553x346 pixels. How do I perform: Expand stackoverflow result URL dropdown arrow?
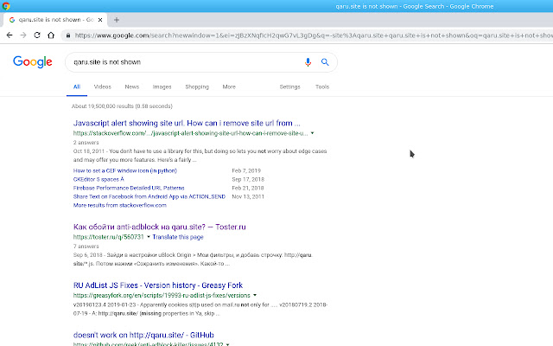pos(312,133)
